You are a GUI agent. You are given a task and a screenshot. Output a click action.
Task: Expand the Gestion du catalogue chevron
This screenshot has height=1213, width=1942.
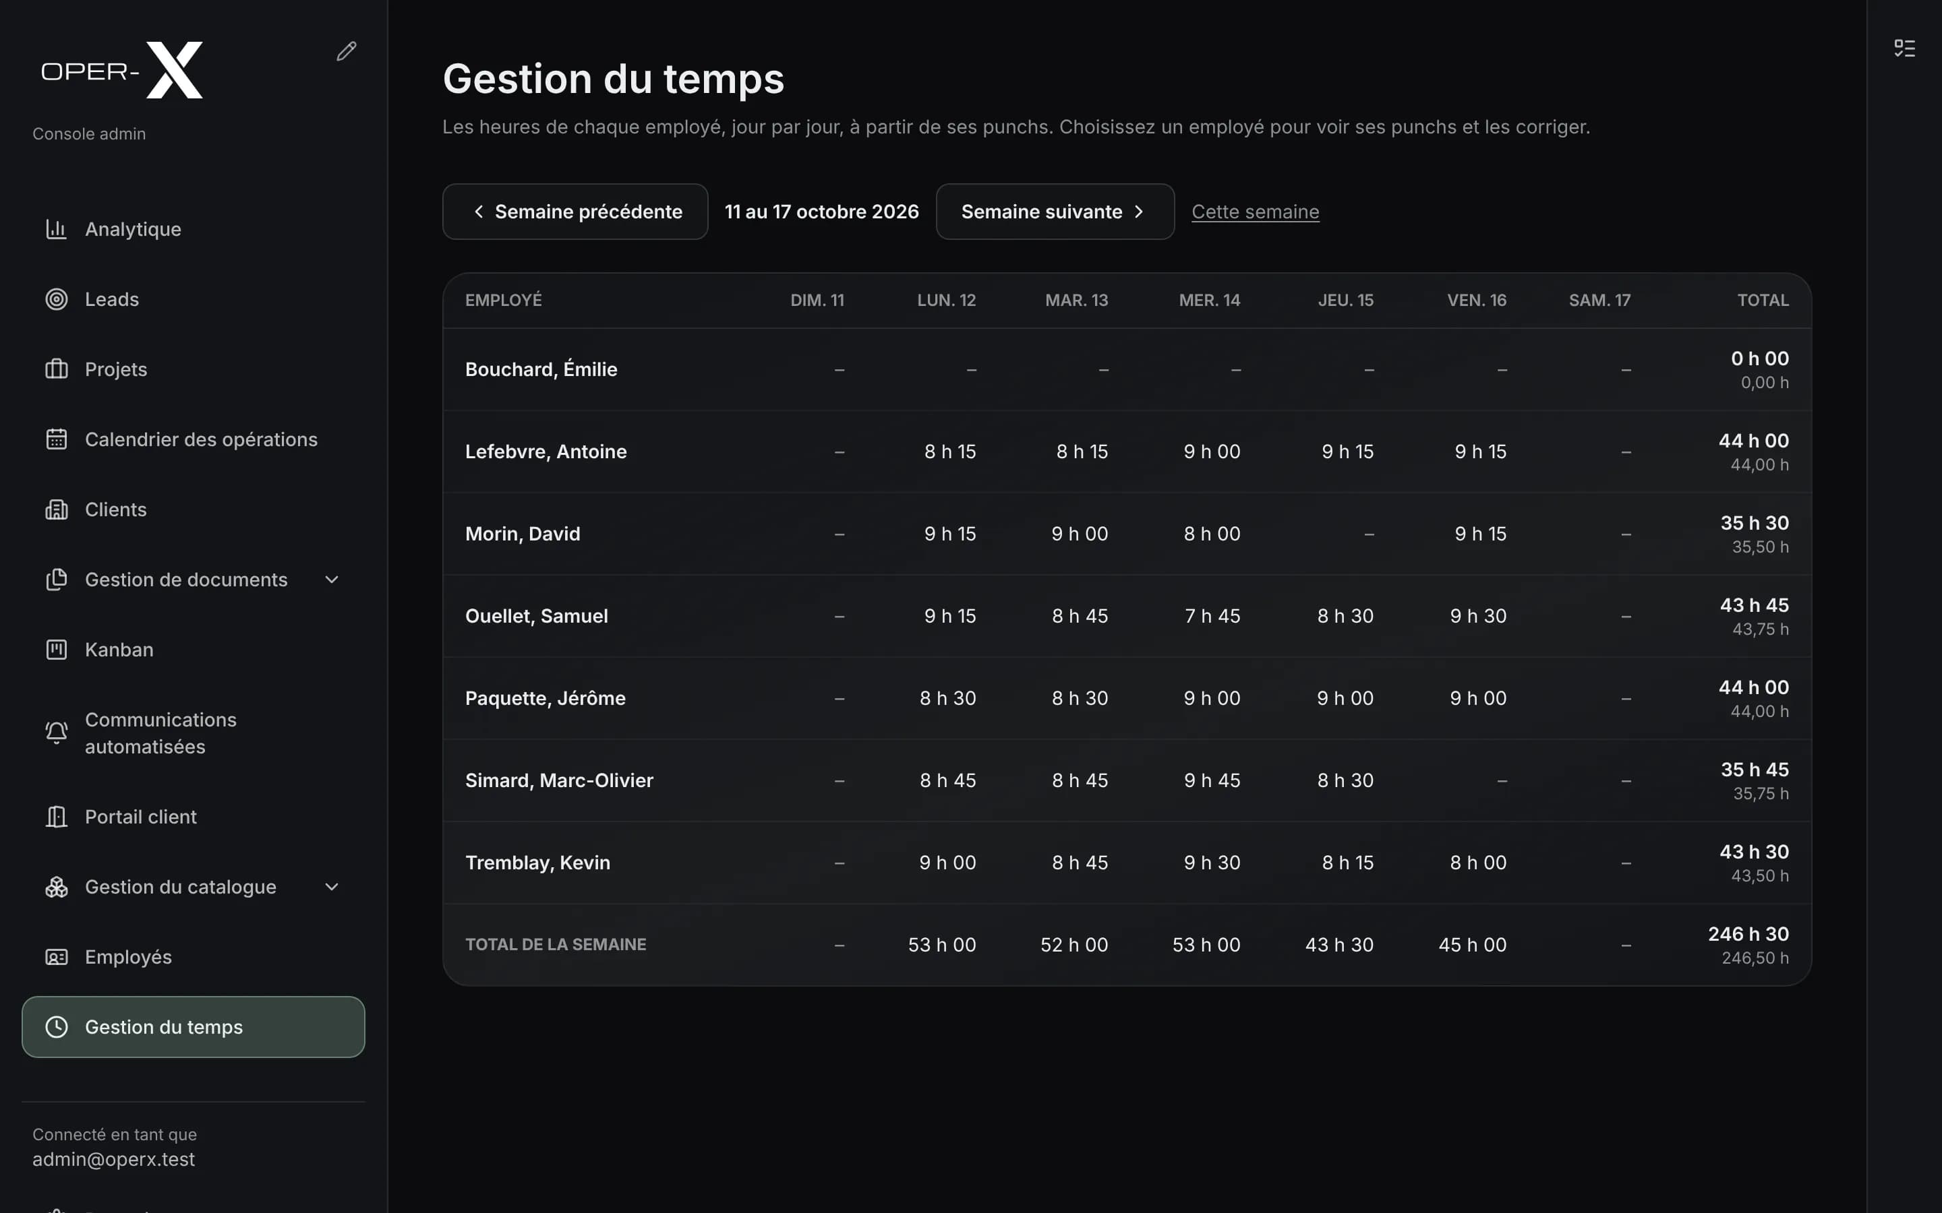coord(332,886)
